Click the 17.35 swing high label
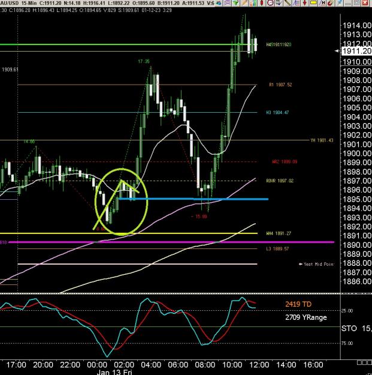Image resolution: width=372 pixels, height=375 pixels. click(x=144, y=61)
